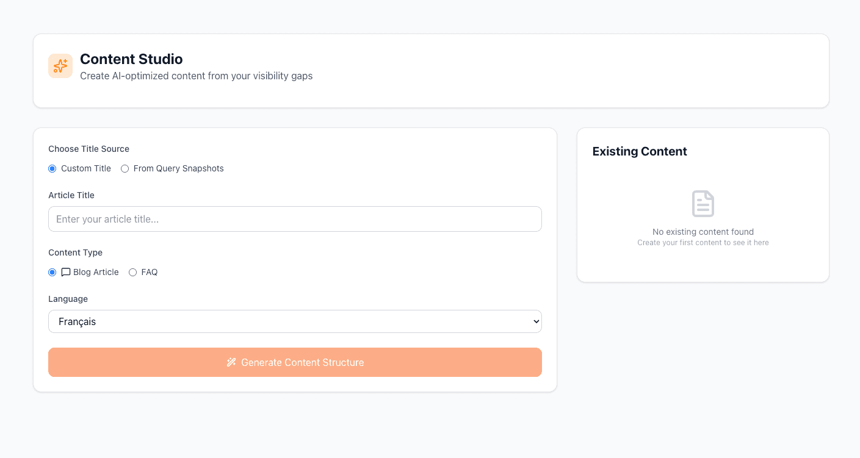Open the Language dropdown showing Français
The width and height of the screenshot is (860, 458).
[295, 321]
